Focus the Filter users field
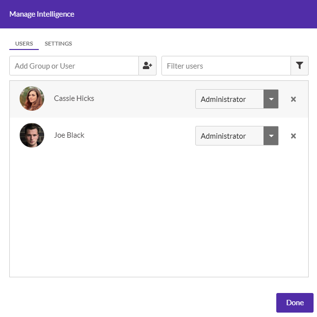317x317 pixels. [x=226, y=66]
